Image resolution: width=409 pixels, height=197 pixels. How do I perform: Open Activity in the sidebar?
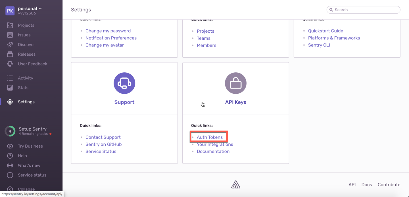click(x=25, y=78)
